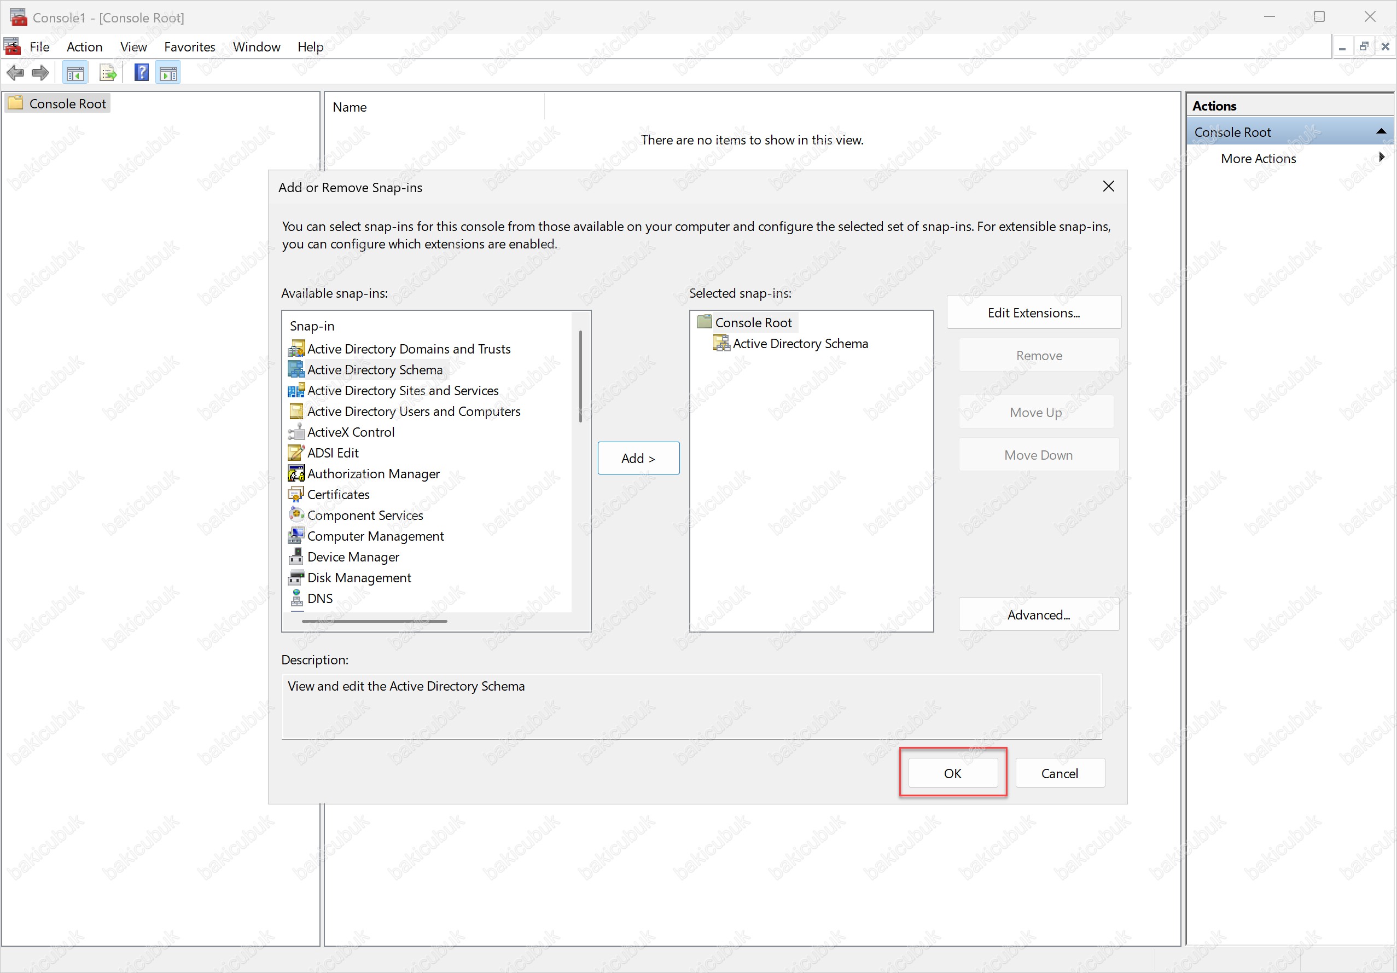This screenshot has height=973, width=1397.
Task: Click the Add > button
Action: pyautogui.click(x=638, y=458)
